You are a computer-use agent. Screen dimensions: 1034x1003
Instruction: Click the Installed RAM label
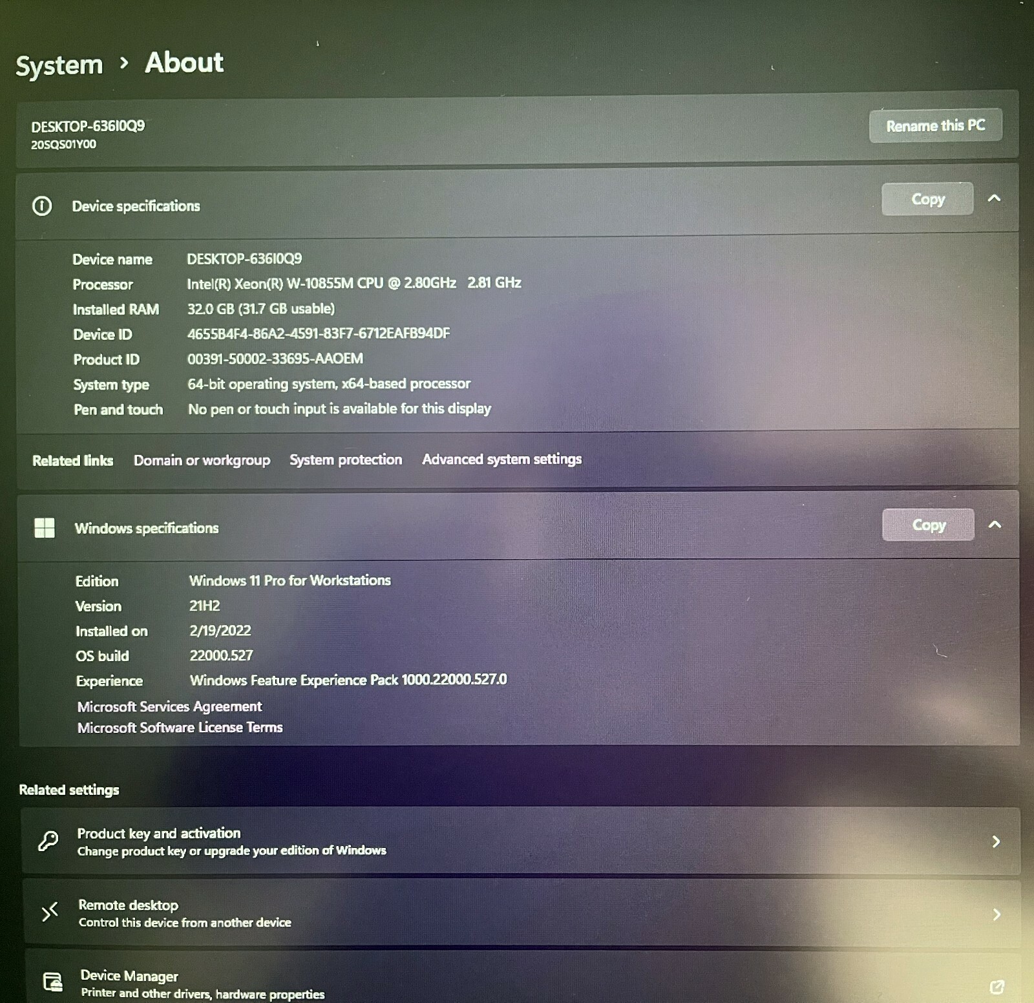(x=116, y=310)
